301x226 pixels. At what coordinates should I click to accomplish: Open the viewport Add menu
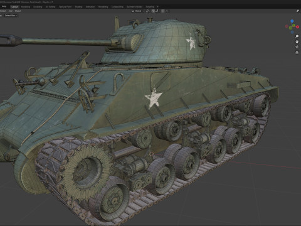point(10,11)
